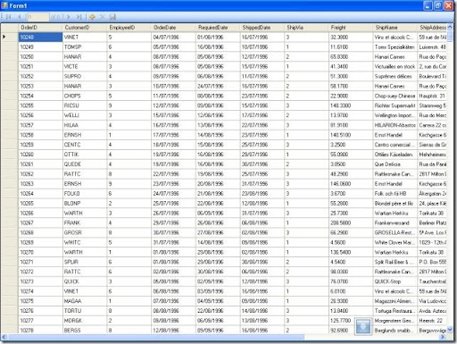Click the WHITC customer cell

tap(85, 242)
